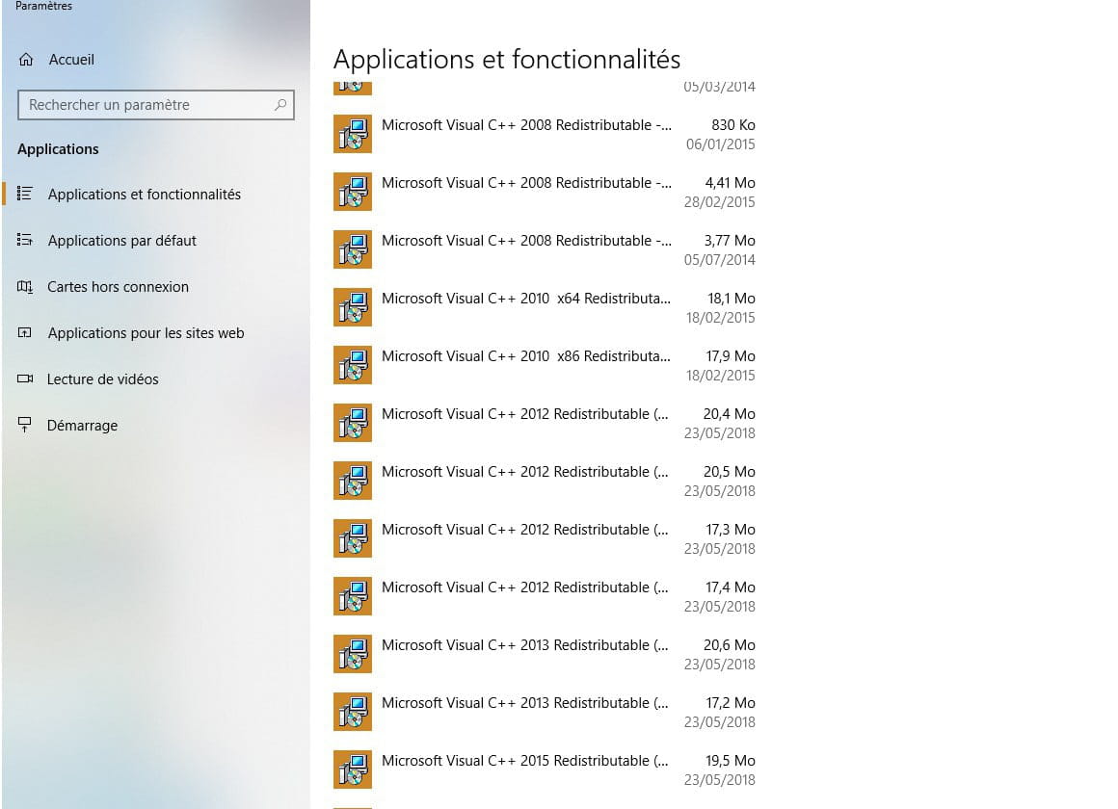Image resolution: width=1118 pixels, height=809 pixels.
Task: Click the icon of the 20,5 Mo 2012 entry
Action: pos(352,481)
